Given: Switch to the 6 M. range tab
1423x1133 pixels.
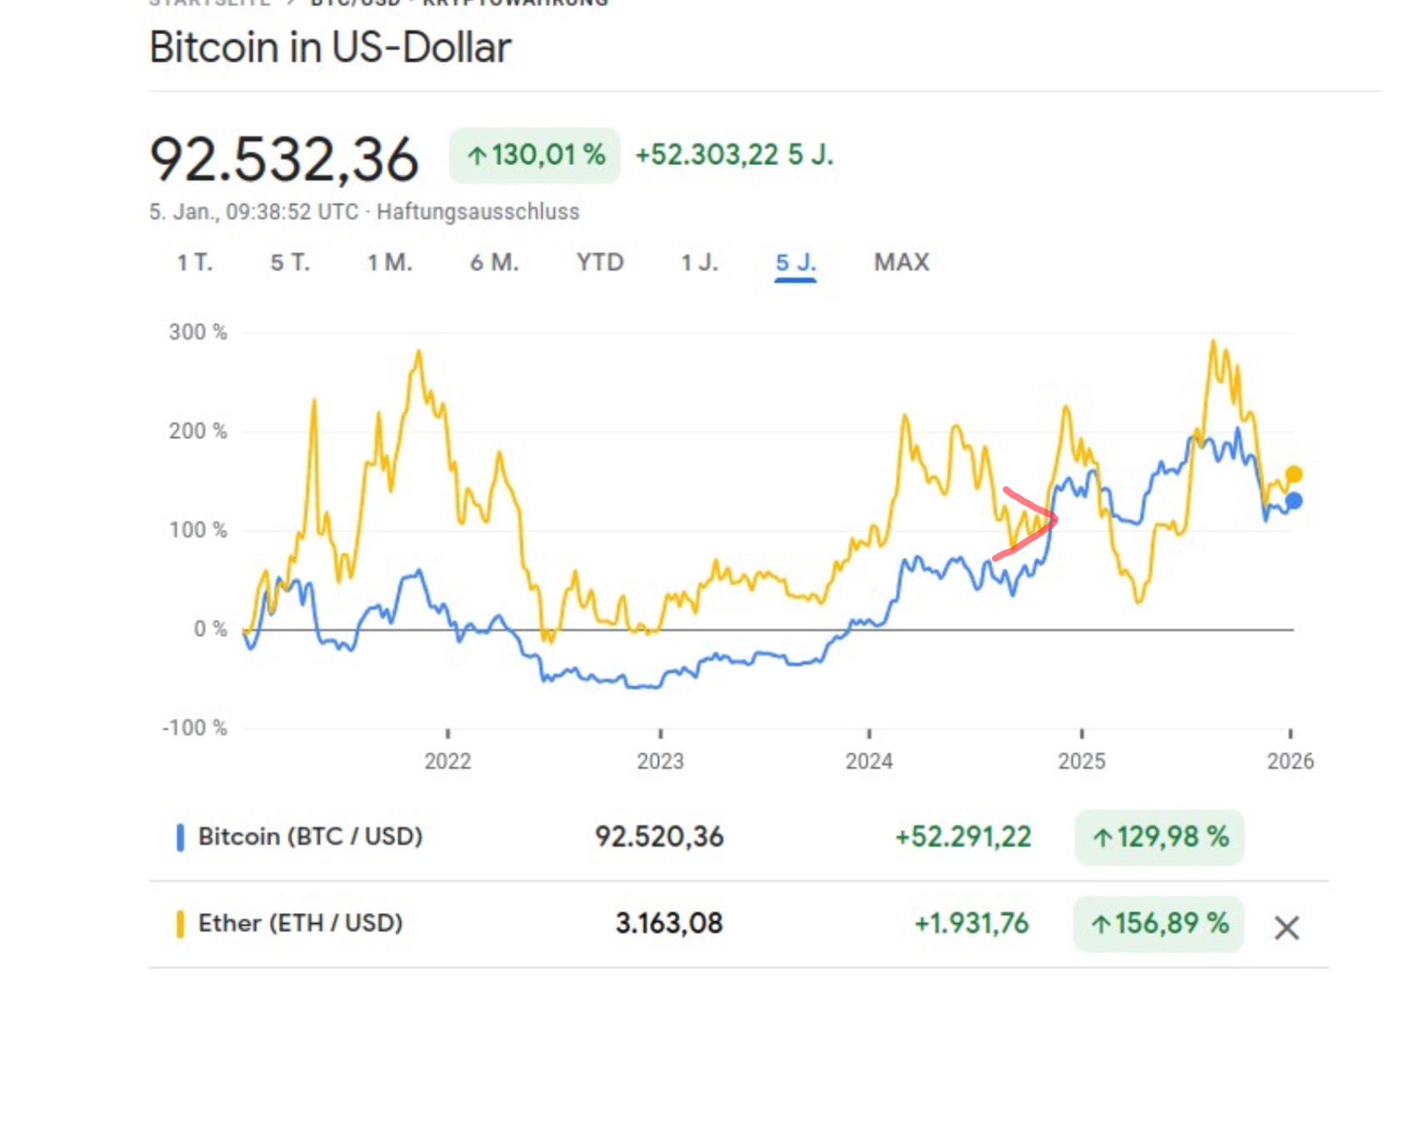Looking at the screenshot, I should pos(494,263).
